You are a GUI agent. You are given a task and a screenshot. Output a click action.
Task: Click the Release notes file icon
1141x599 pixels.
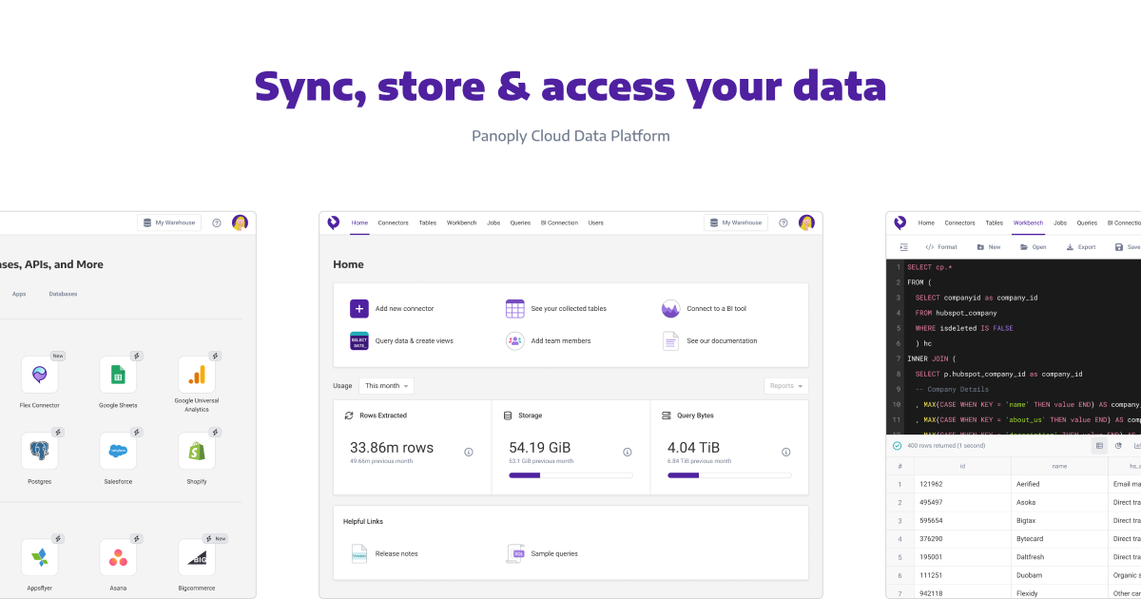359,553
